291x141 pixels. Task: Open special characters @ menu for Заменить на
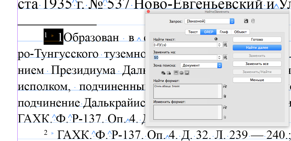225,58
